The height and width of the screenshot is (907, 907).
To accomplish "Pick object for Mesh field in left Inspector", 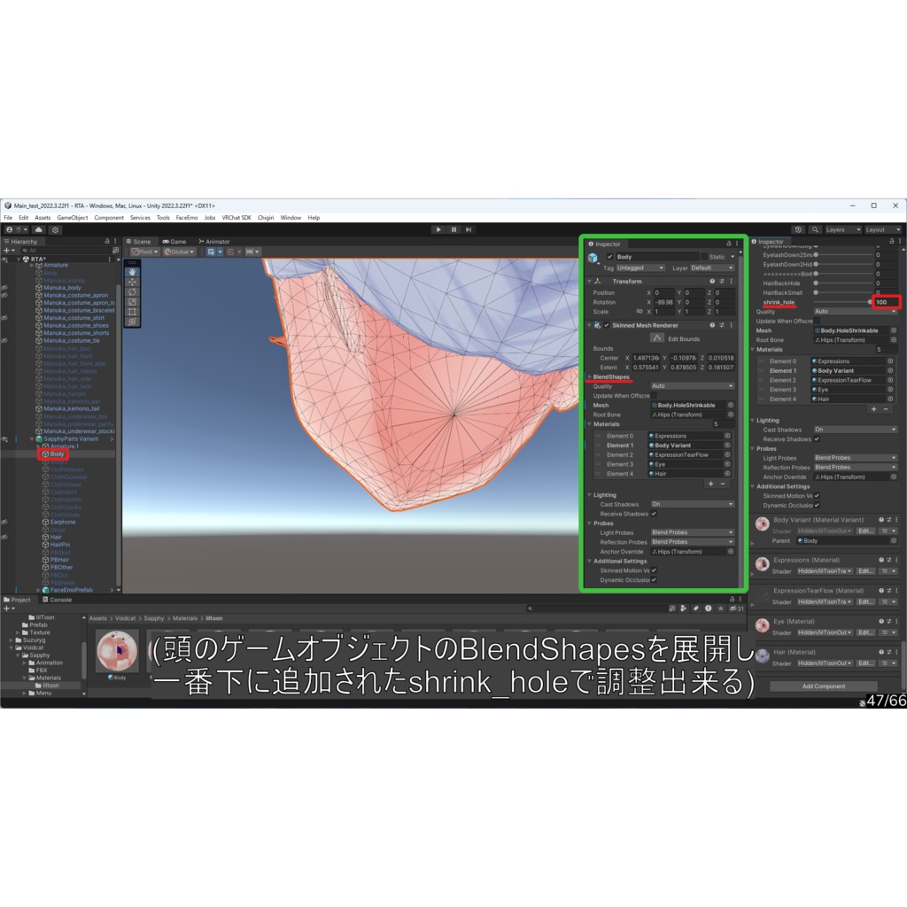I will pos(731,405).
